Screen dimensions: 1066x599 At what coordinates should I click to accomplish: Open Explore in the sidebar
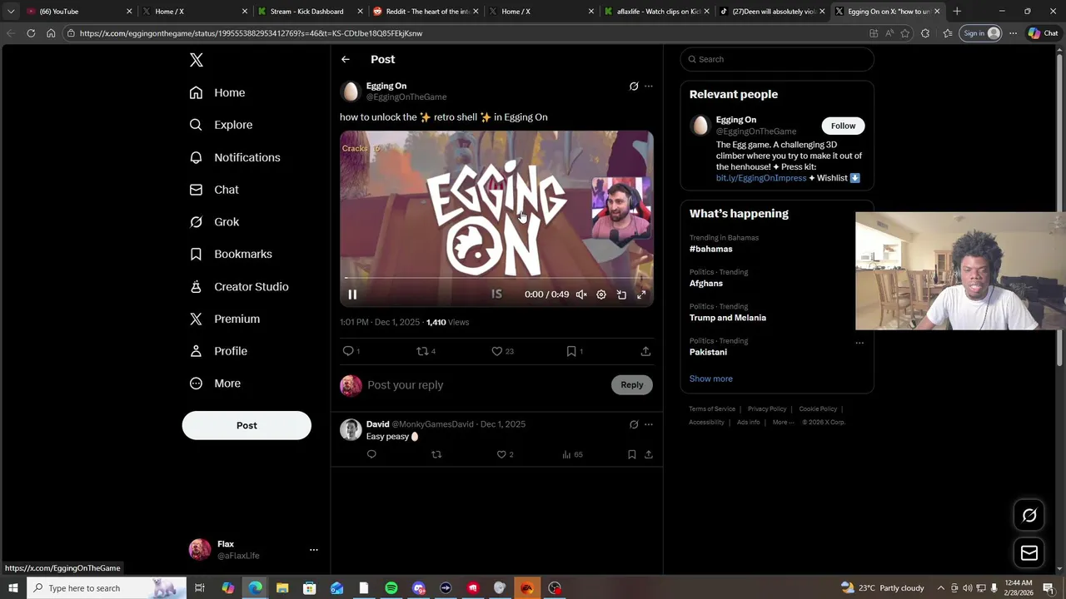point(221,125)
